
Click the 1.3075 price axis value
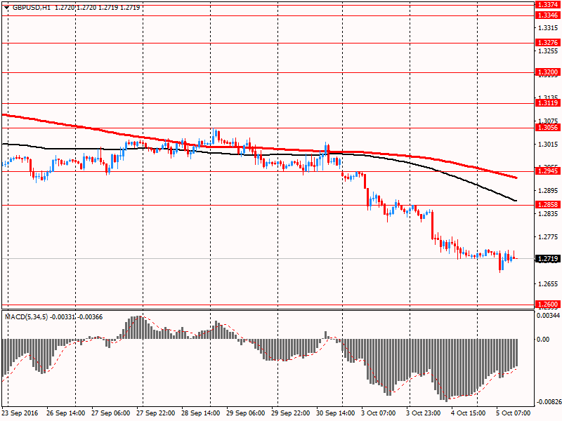pyautogui.click(x=549, y=121)
